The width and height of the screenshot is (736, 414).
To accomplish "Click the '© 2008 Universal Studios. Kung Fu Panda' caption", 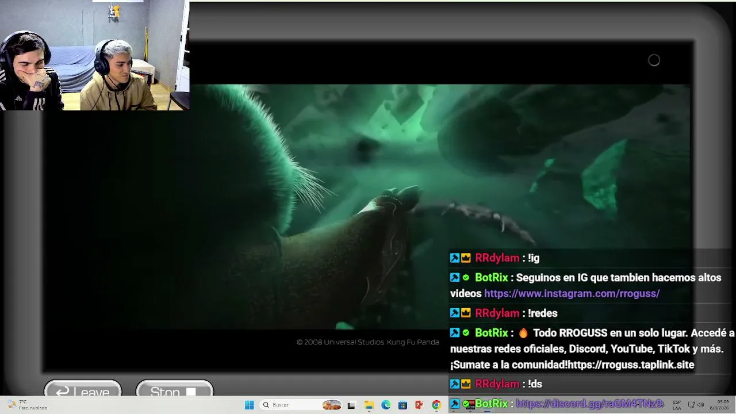I will [x=368, y=342].
